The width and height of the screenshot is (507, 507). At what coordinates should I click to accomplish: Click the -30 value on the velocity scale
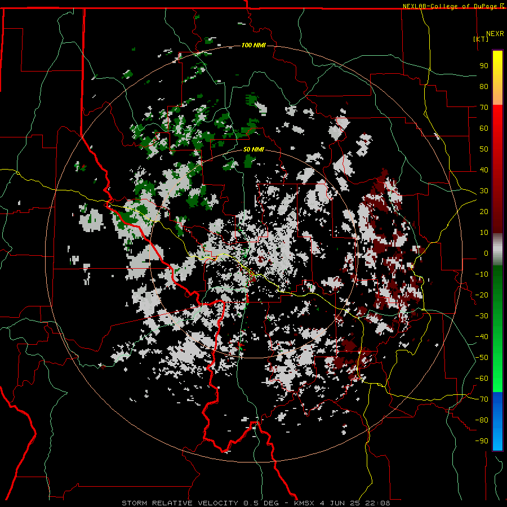pos(482,316)
